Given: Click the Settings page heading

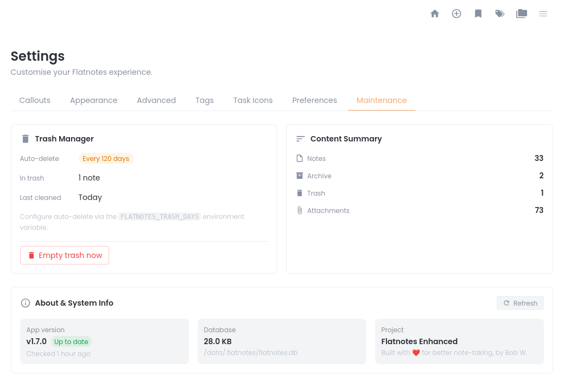Looking at the screenshot, I should [x=37, y=56].
